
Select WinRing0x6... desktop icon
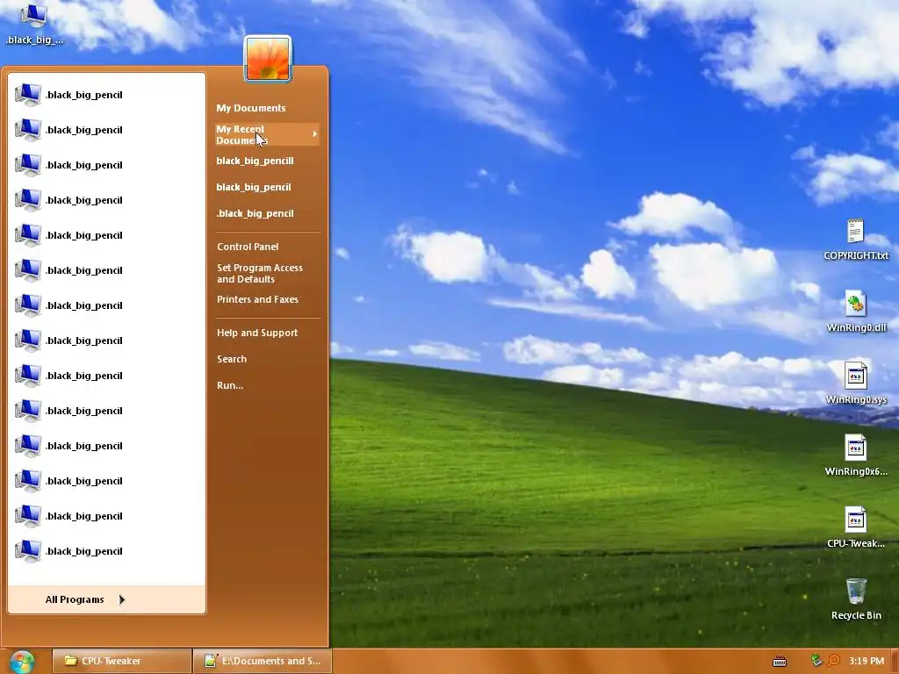pos(855,455)
